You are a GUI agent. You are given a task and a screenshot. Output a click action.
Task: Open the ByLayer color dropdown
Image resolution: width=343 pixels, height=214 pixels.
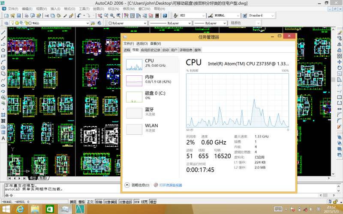coord(145,23)
